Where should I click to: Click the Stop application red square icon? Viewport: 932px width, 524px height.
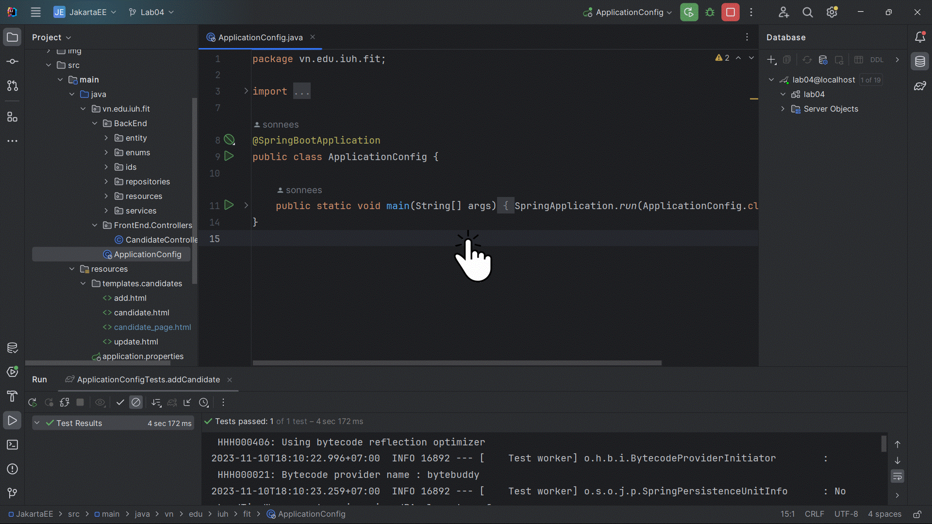731,12
